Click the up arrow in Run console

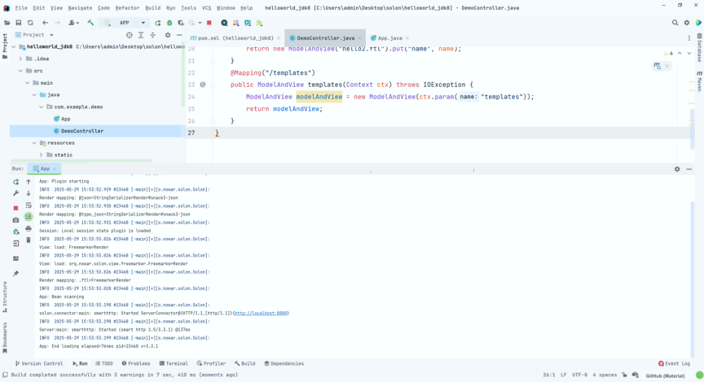[x=28, y=182]
